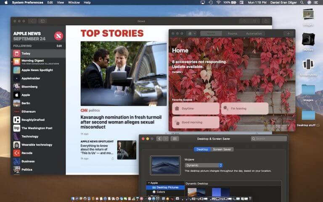The width and height of the screenshot is (323, 202).
Task: Choose the Mojave dynamic desktop thumbnail
Action: click(x=196, y=192)
